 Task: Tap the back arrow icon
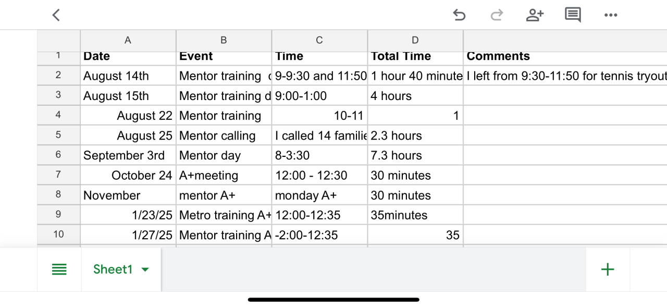[56, 15]
